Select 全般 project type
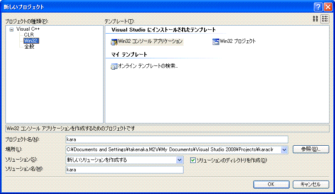 29,47
